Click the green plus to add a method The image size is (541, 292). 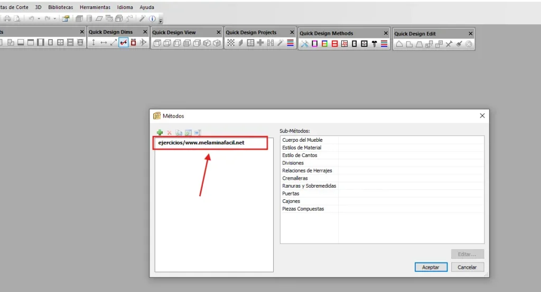pos(160,133)
